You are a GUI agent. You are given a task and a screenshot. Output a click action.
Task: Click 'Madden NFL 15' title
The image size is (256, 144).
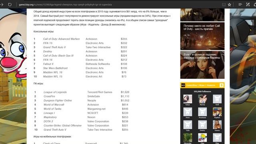tap(52, 76)
